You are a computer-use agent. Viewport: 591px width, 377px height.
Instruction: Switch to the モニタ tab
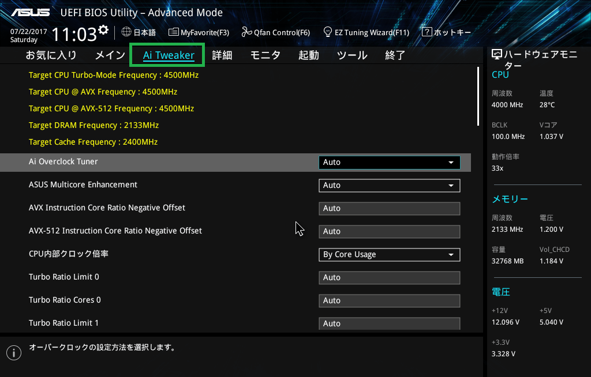pos(265,55)
